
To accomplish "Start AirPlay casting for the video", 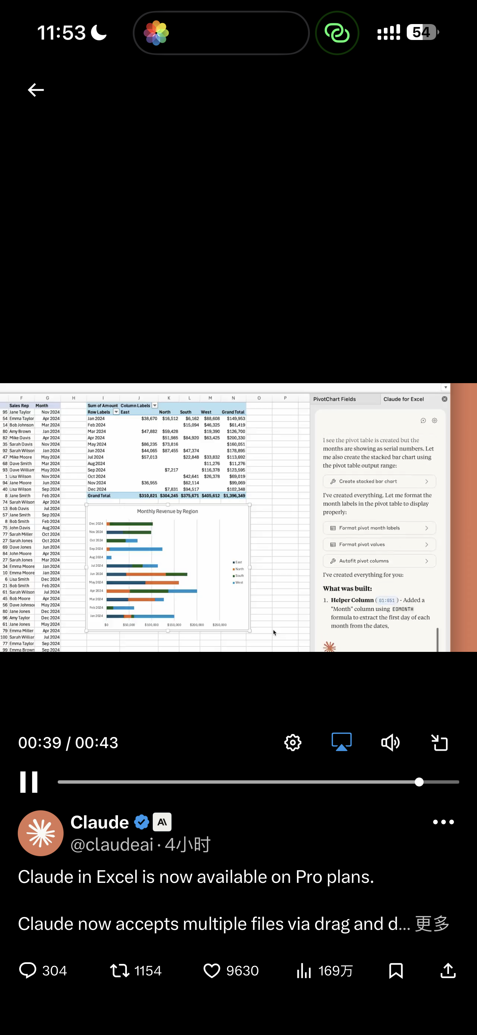I will 341,742.
